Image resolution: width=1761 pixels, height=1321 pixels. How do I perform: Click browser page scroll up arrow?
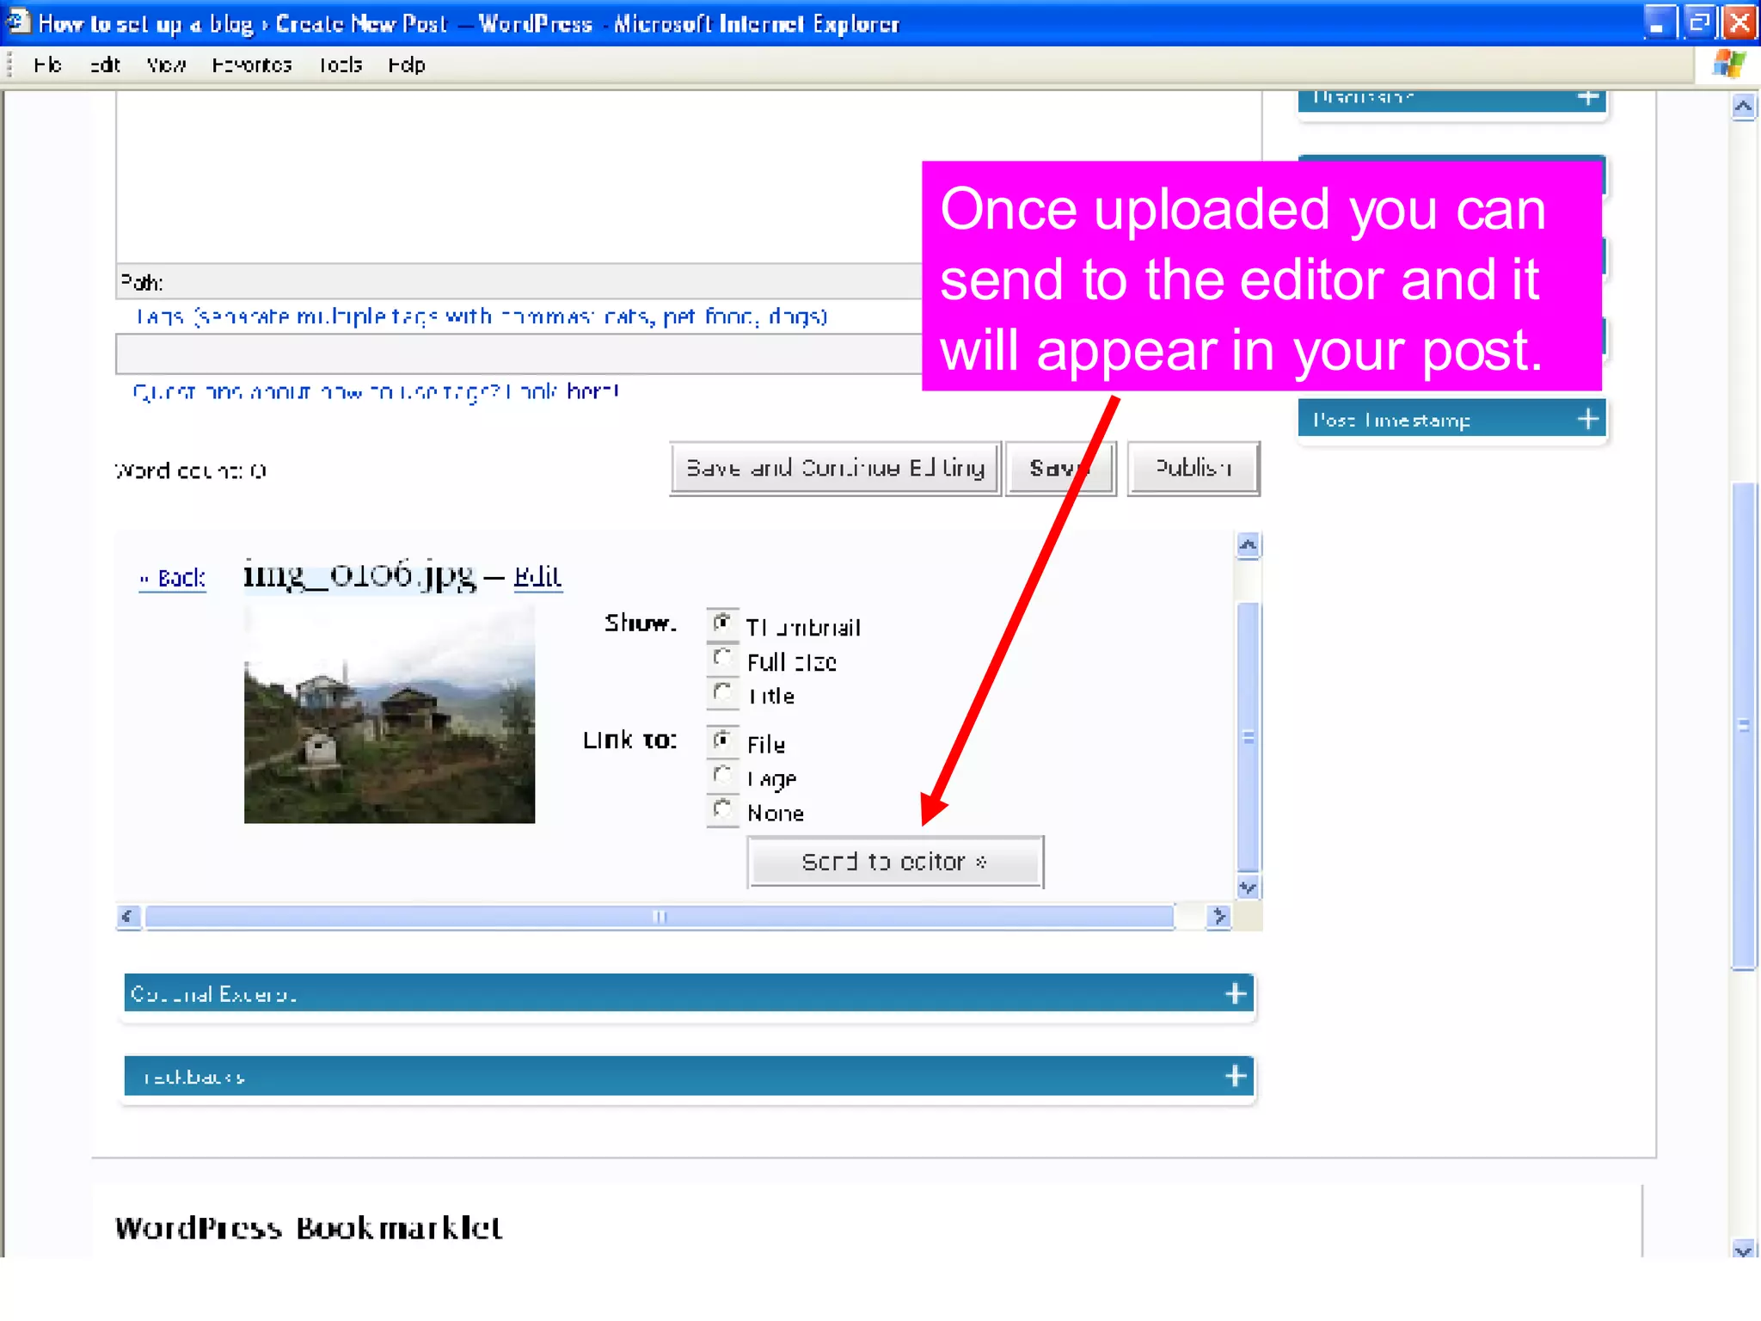click(x=1744, y=107)
